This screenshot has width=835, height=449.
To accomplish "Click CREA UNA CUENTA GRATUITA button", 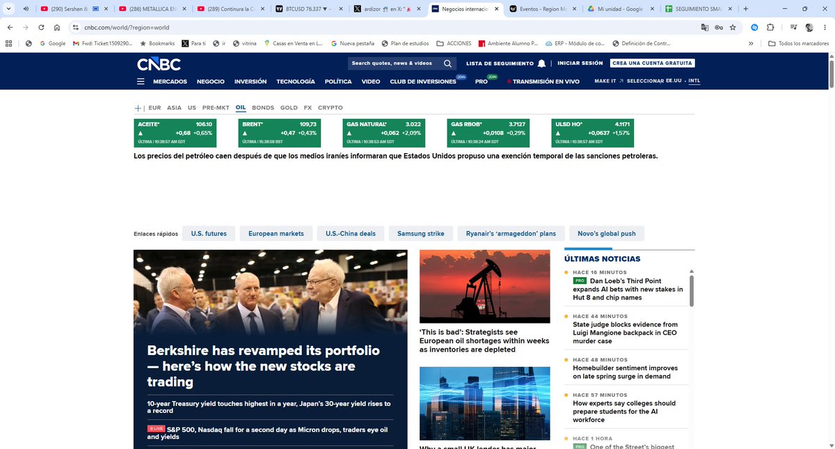I will pos(652,63).
